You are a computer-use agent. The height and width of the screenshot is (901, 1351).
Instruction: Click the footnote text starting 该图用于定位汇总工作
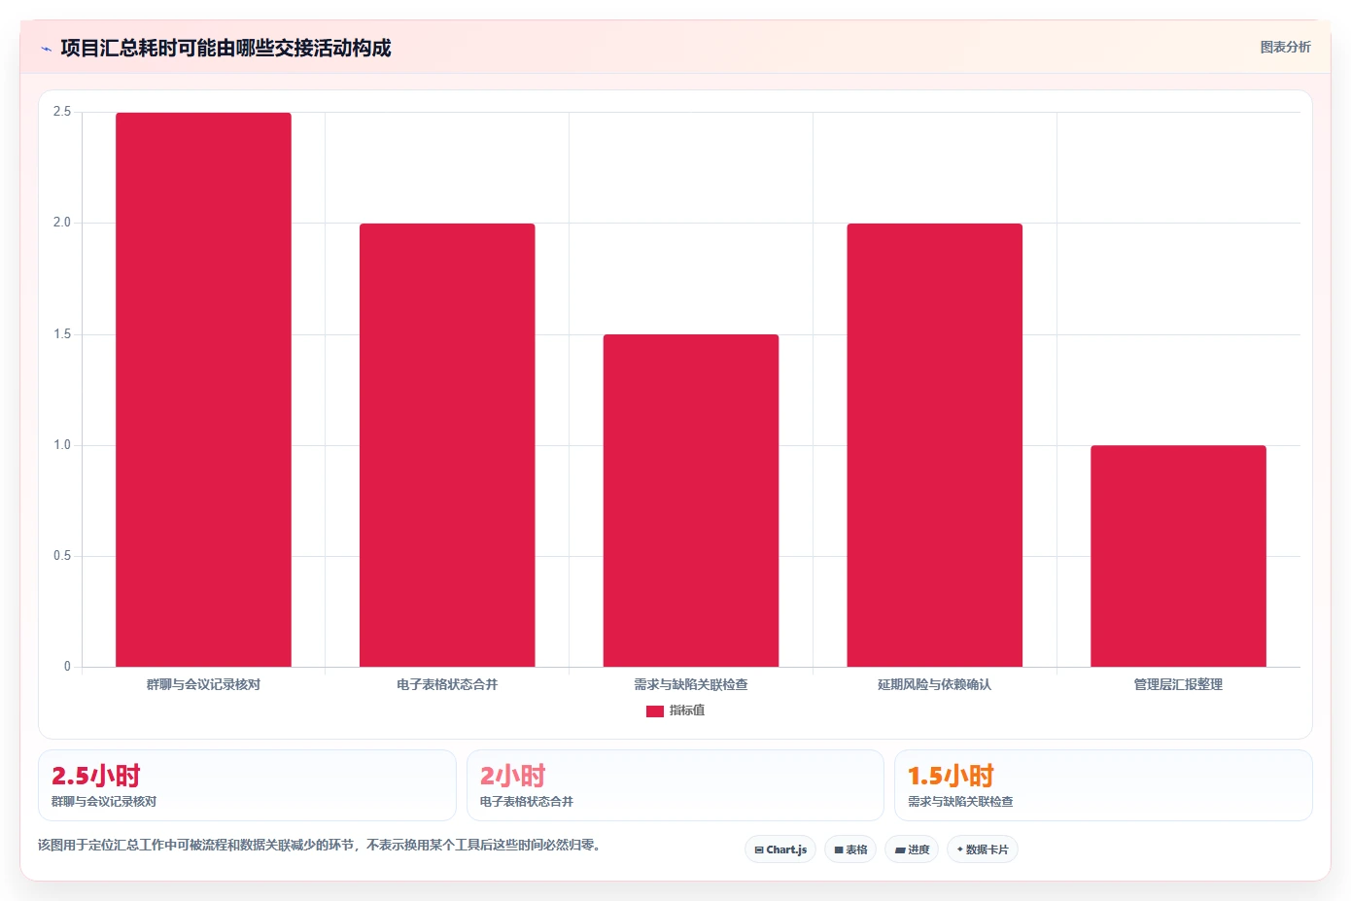pos(321,846)
